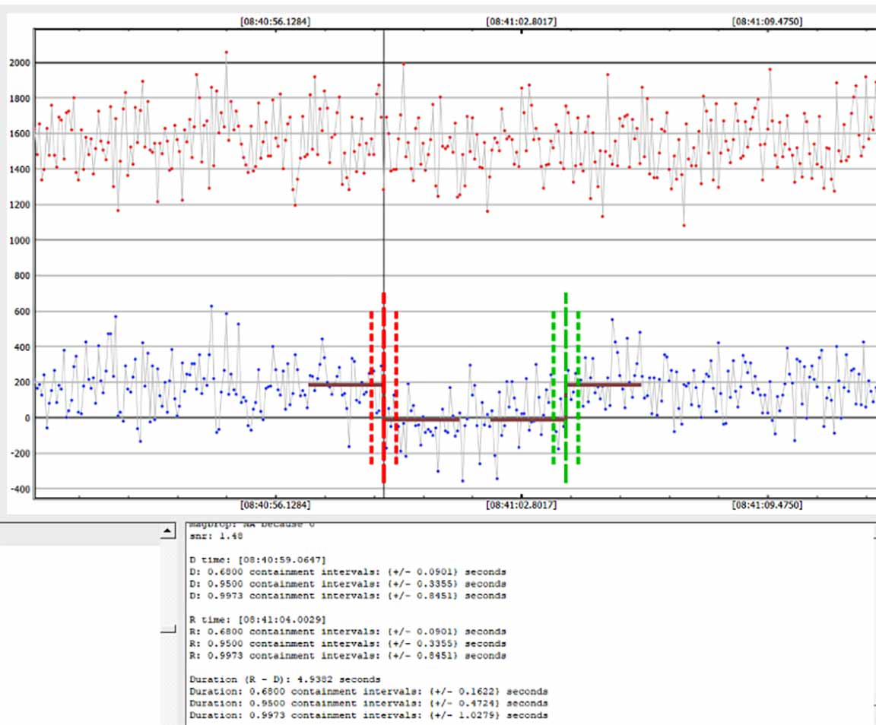Image resolution: width=876 pixels, height=725 pixels.
Task: Click bottom-axis timestamp [08:40:56.1284]
Action: 275,505
